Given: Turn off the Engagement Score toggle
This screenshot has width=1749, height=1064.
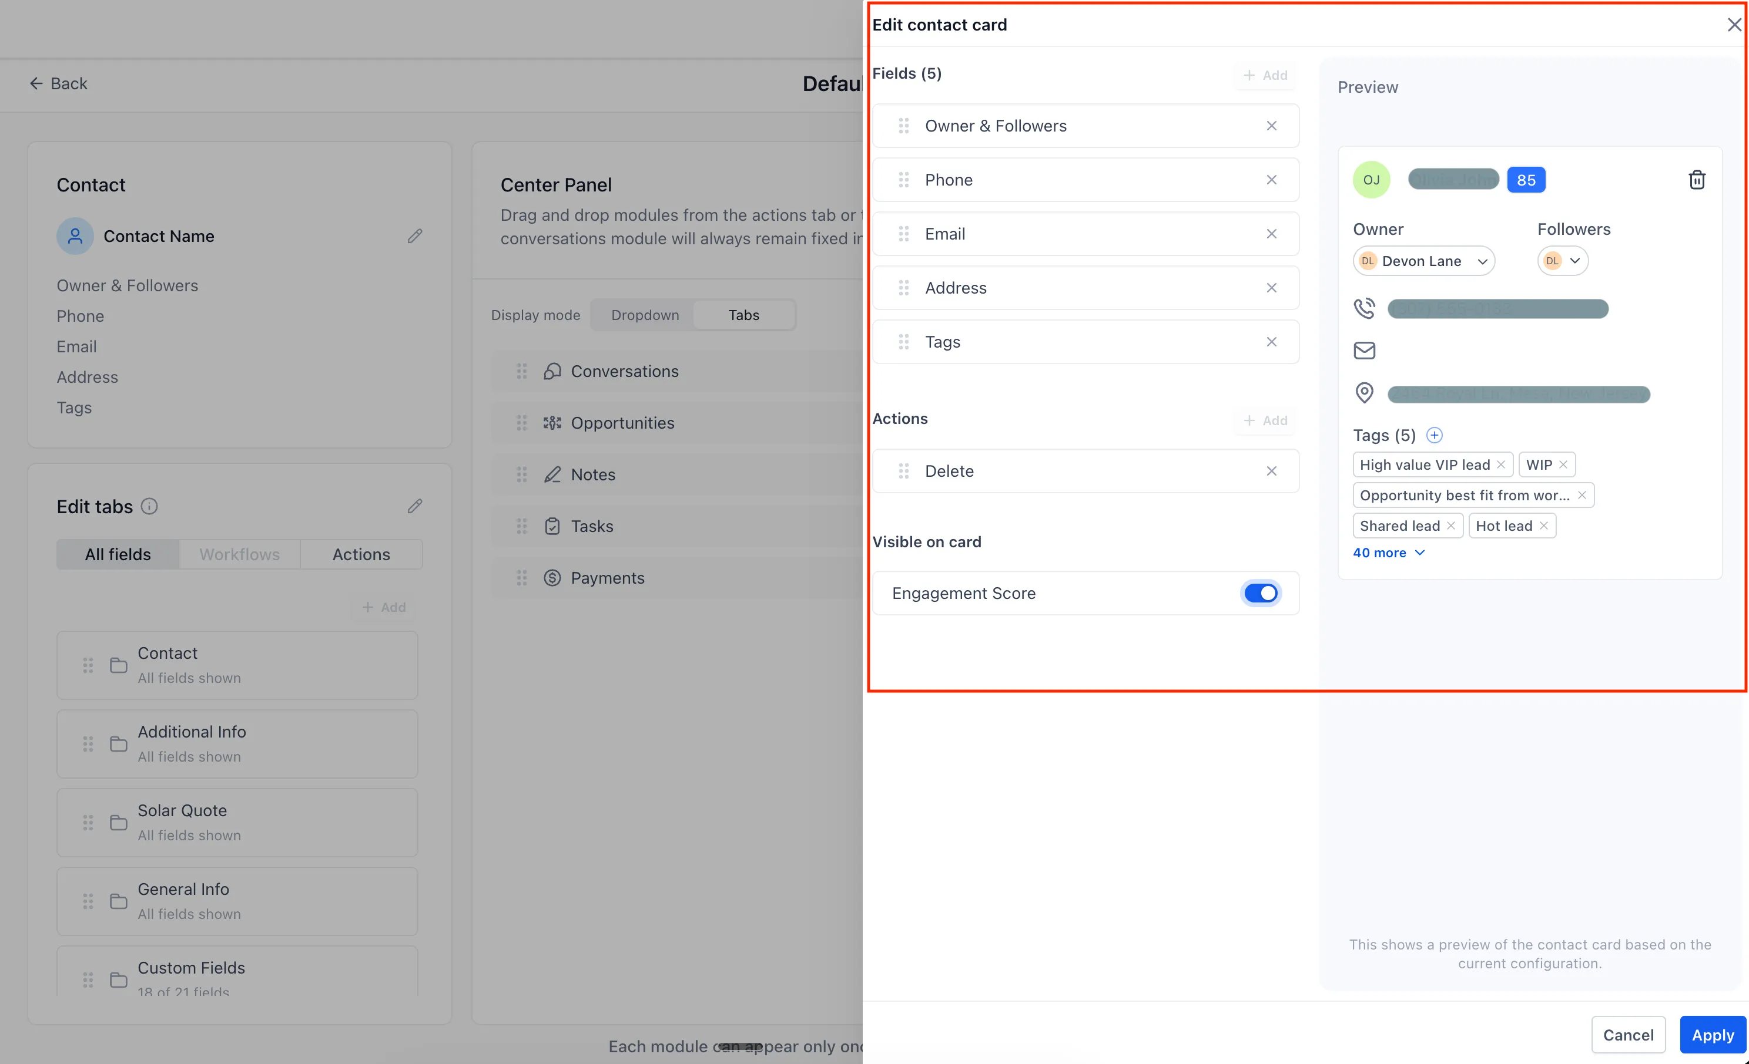Looking at the screenshot, I should [x=1261, y=593].
